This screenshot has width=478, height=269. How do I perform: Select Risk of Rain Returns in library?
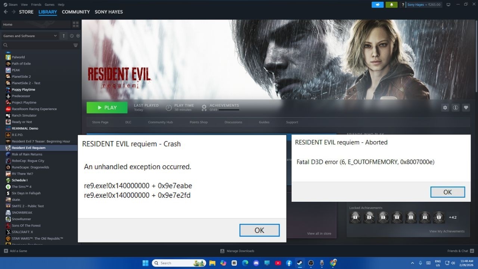(27, 154)
